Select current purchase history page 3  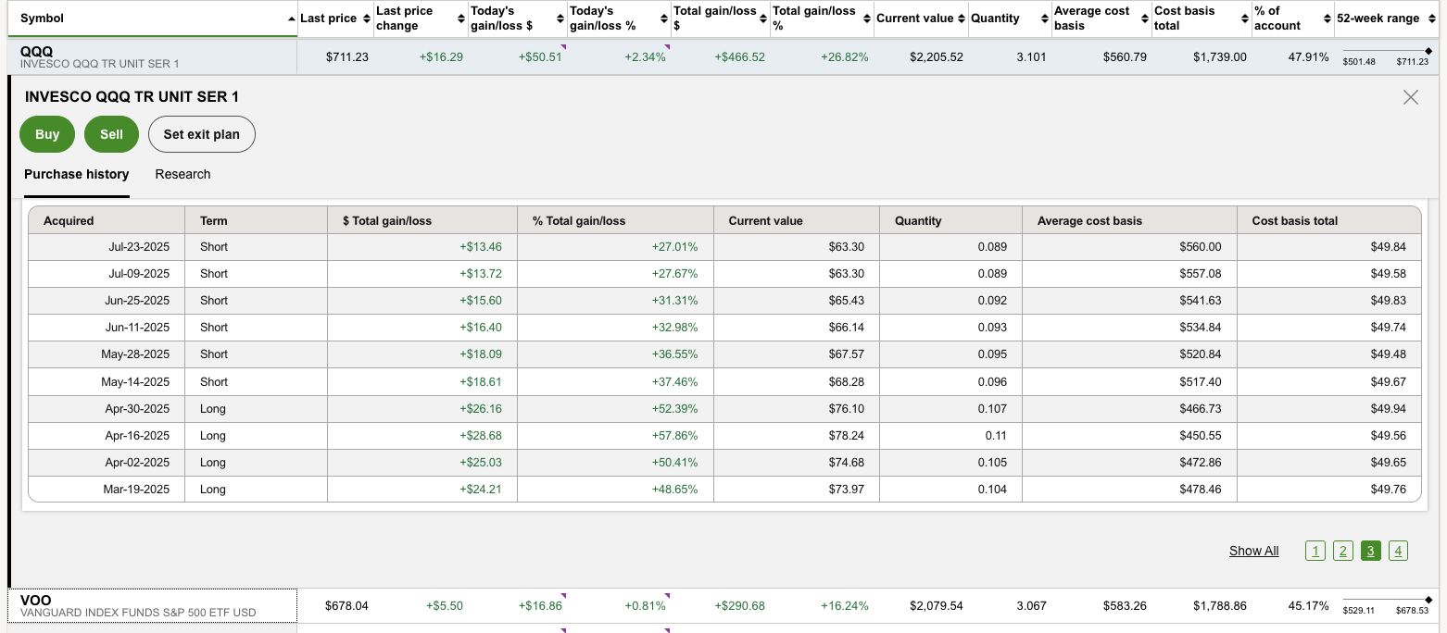click(1371, 551)
